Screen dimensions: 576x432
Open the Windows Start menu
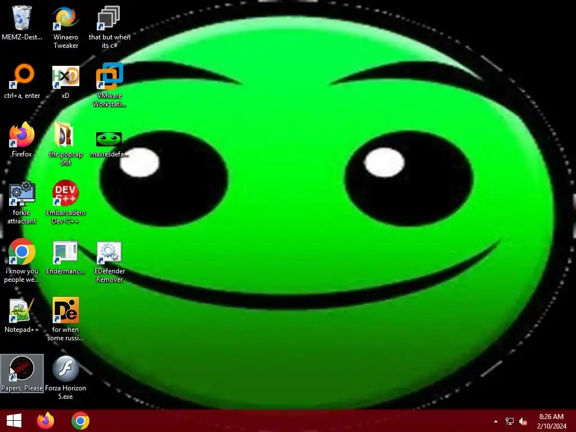pyautogui.click(x=14, y=421)
